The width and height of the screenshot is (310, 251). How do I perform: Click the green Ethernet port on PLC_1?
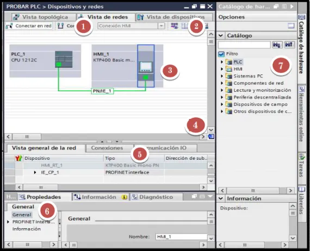(x=59, y=64)
